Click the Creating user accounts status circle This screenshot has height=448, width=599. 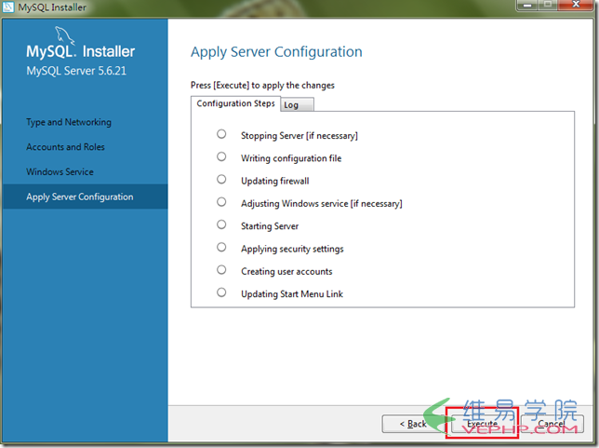[221, 270]
